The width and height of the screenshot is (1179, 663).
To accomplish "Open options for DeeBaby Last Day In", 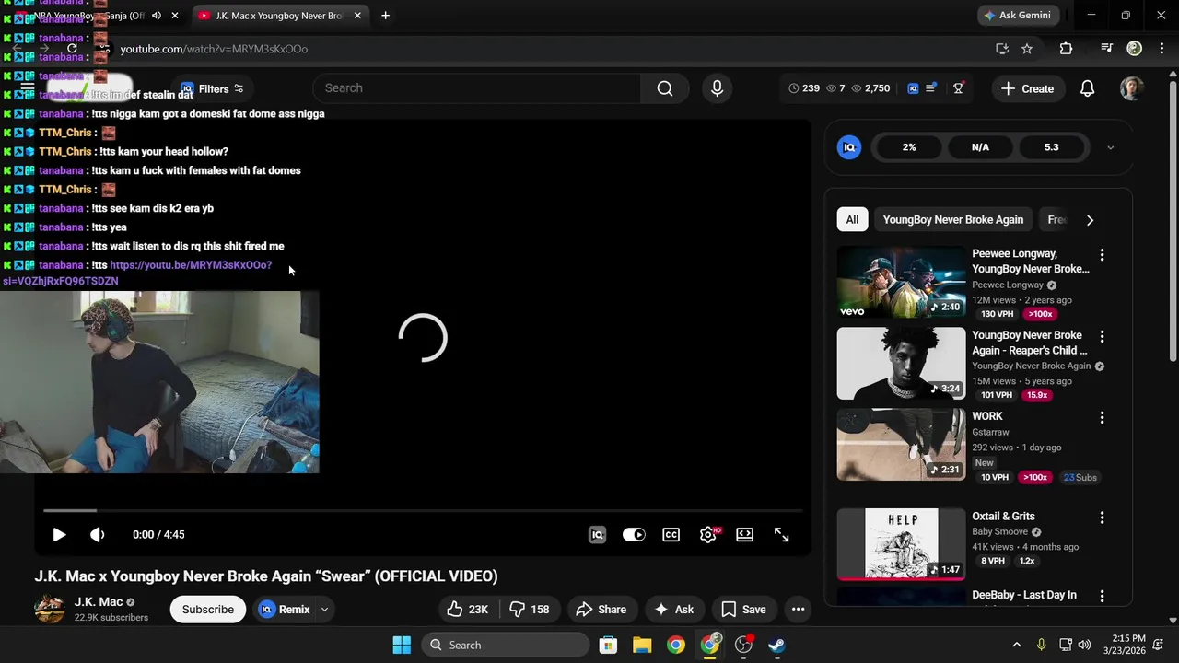I will (1102, 597).
